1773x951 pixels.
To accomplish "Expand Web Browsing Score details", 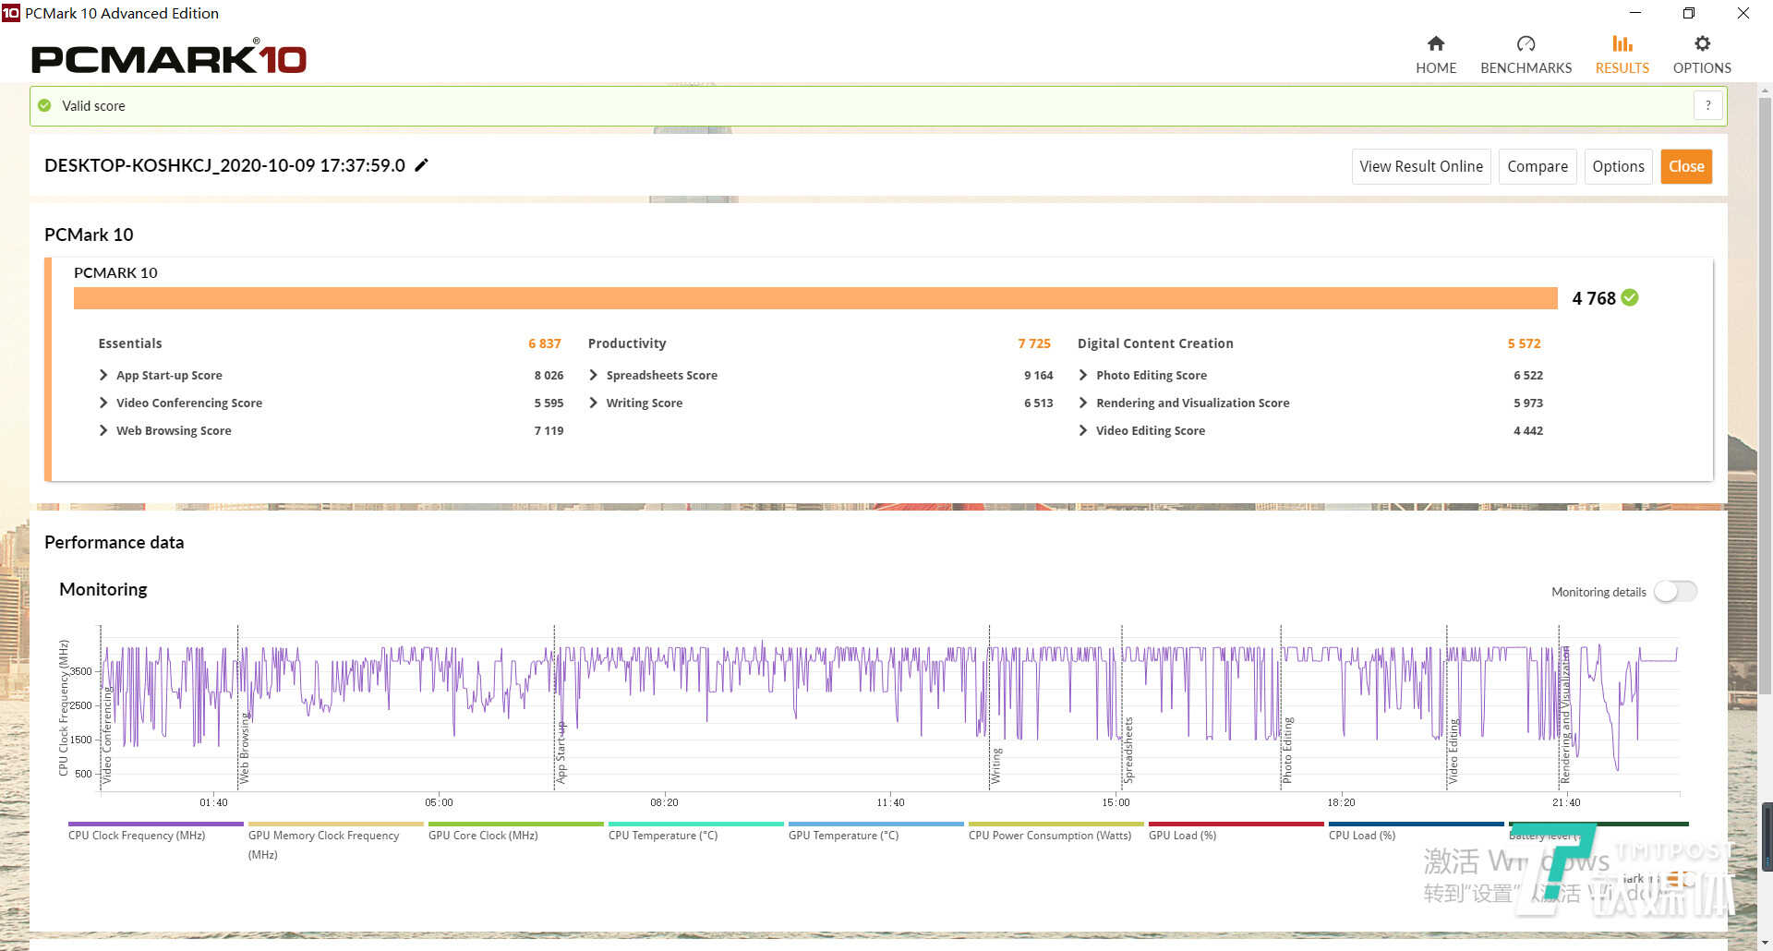I will tap(103, 430).
